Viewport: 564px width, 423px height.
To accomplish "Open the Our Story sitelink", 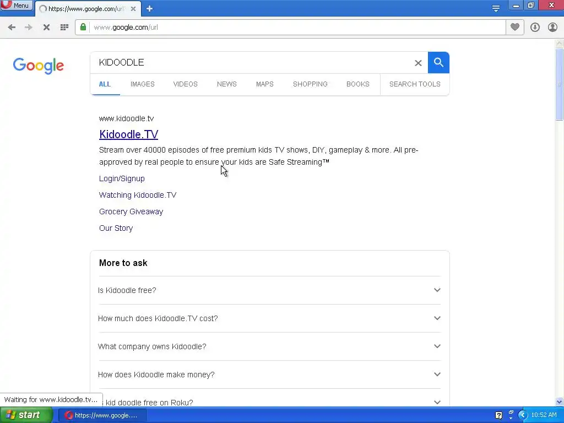I will 116,228.
